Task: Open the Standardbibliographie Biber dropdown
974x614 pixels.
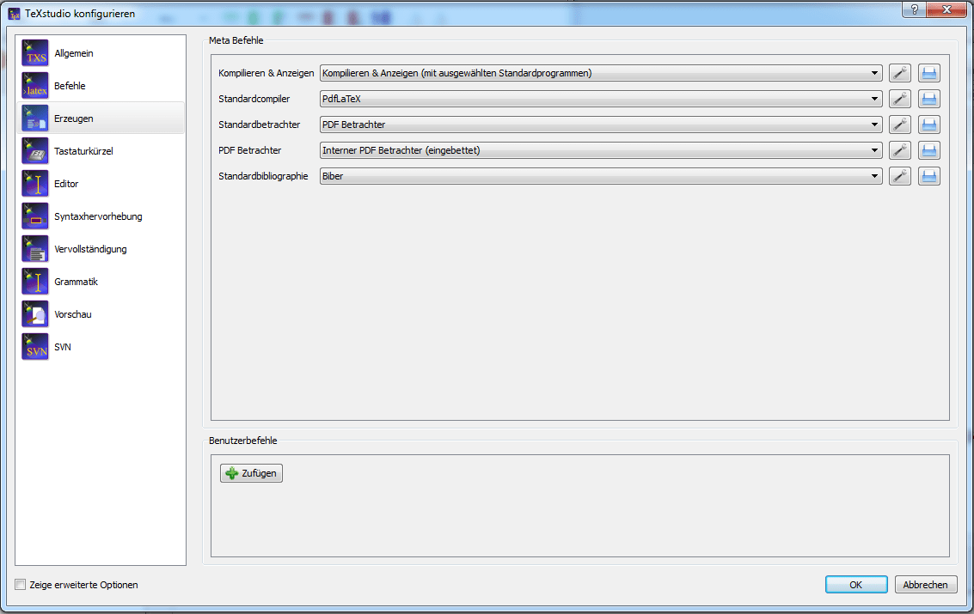Action: pos(601,176)
